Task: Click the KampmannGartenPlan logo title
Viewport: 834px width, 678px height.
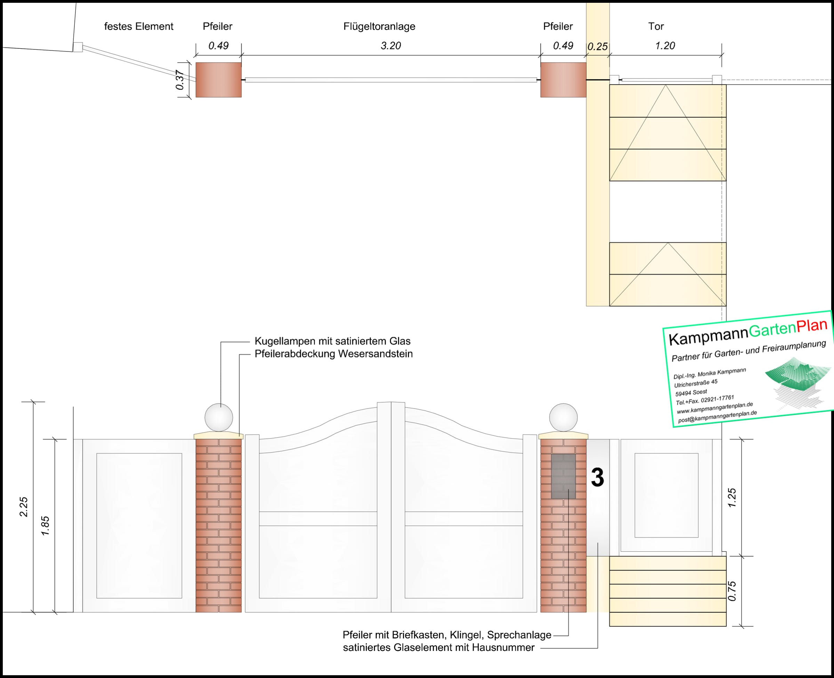Action: (748, 332)
